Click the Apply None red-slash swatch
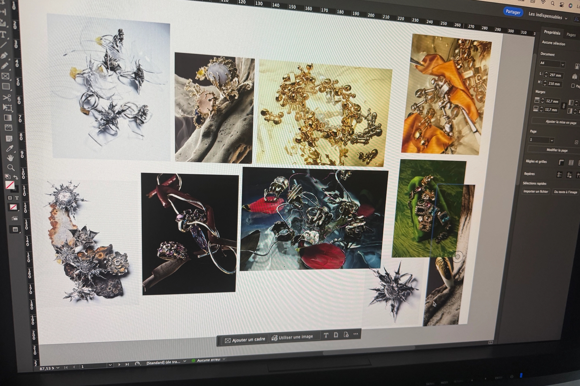The width and height of the screenshot is (580, 386). [x=13, y=207]
